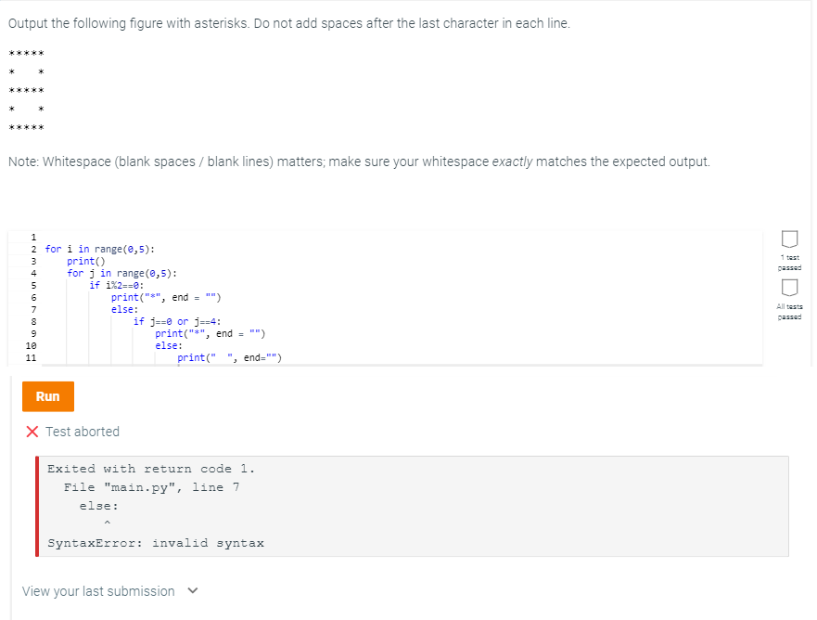Click the orange Run button

pyautogui.click(x=47, y=396)
